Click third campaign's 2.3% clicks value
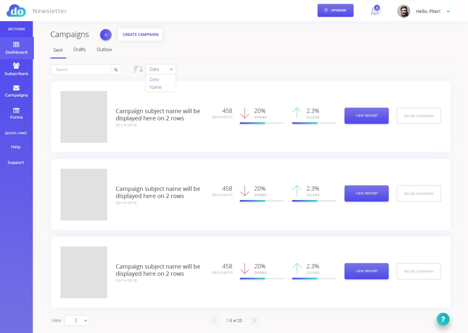The width and height of the screenshot is (468, 333). 313,266
